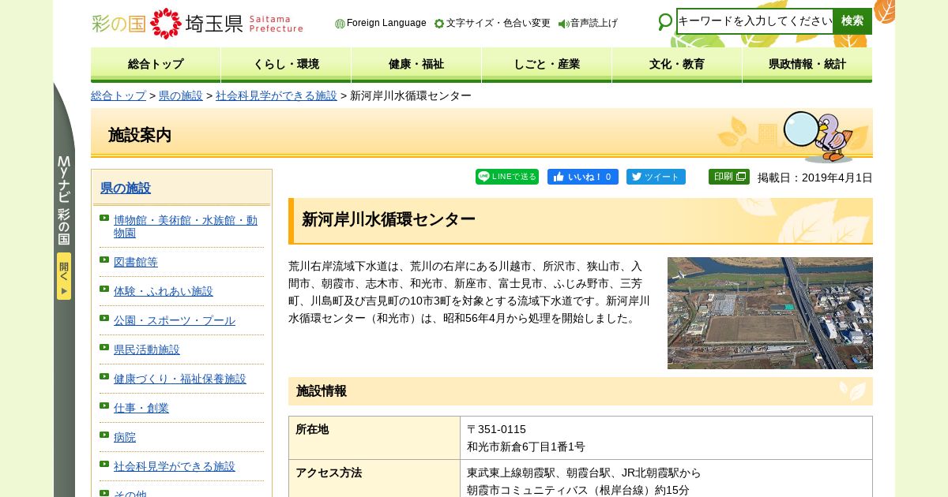Open 公園・スポーツ・プール sidebar link
Screen dimensions: 948x497
(x=175, y=320)
